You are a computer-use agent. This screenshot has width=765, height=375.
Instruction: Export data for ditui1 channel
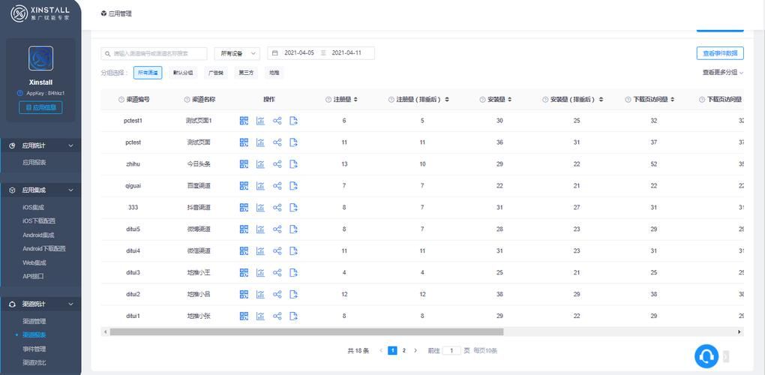tap(294, 316)
